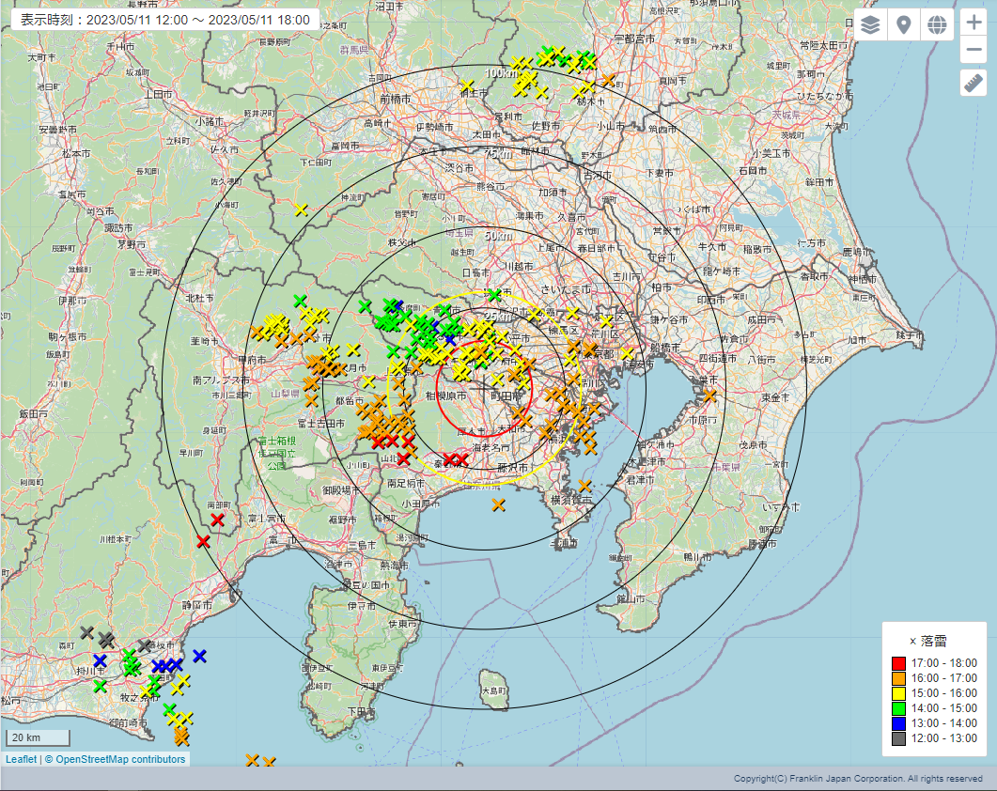The width and height of the screenshot is (997, 791).
Task: Click the Franklin Japan Corporation copyright text
Action: [x=858, y=779]
